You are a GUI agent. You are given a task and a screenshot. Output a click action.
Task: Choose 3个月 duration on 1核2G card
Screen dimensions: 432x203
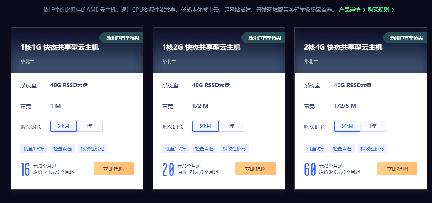pos(205,126)
